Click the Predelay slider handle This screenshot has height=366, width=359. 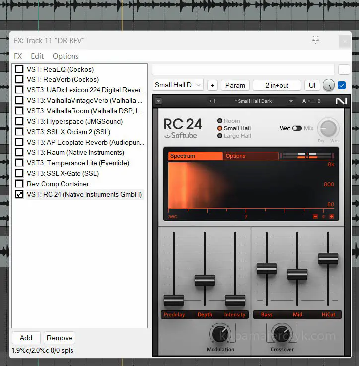[x=173, y=300]
